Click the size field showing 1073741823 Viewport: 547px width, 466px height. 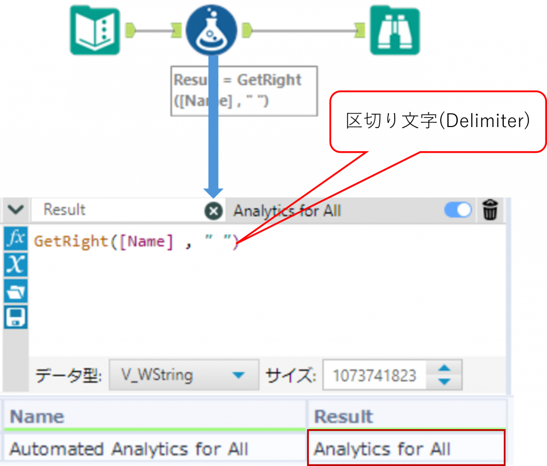374,375
